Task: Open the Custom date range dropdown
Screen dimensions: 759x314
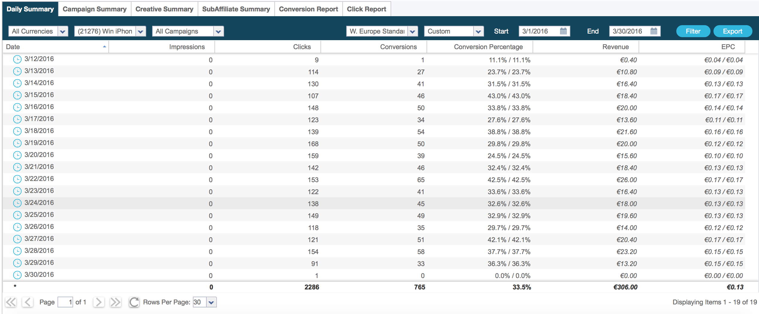Action: [478, 31]
